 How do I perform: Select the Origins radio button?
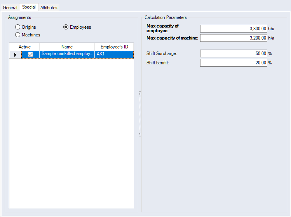point(17,27)
